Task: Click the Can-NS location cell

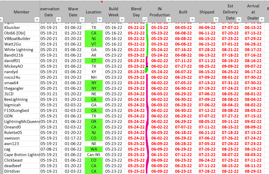Action: click(94, 155)
